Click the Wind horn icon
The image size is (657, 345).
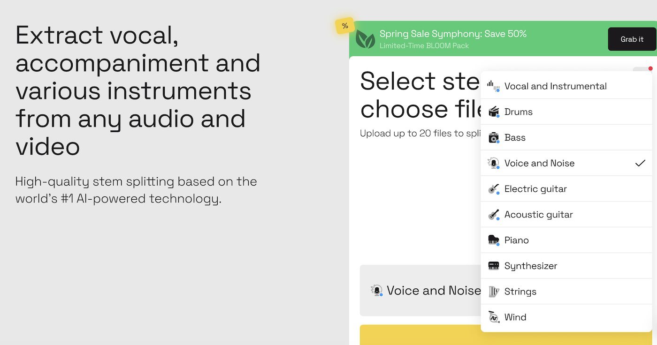pos(493,317)
